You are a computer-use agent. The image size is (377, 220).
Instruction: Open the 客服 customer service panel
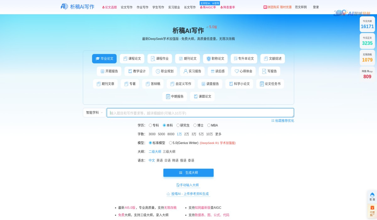tap(372, 196)
